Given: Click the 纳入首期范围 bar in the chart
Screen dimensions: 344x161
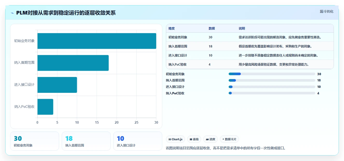Looking at the screenshot, I should [x=73, y=63].
